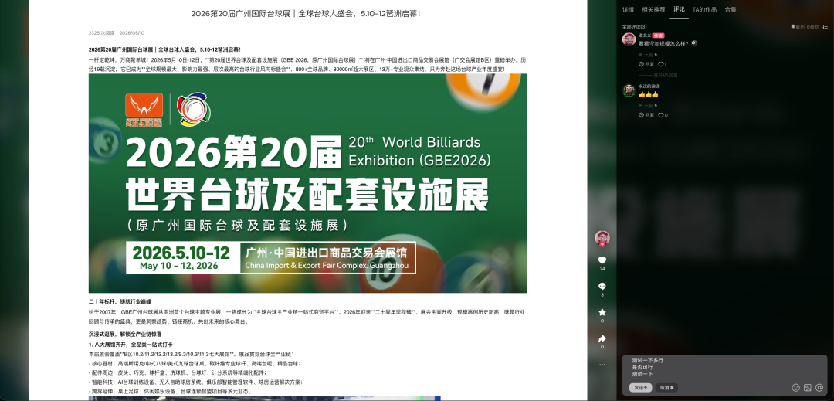Click the first commenter's username beside 作者 badge

tap(645, 36)
